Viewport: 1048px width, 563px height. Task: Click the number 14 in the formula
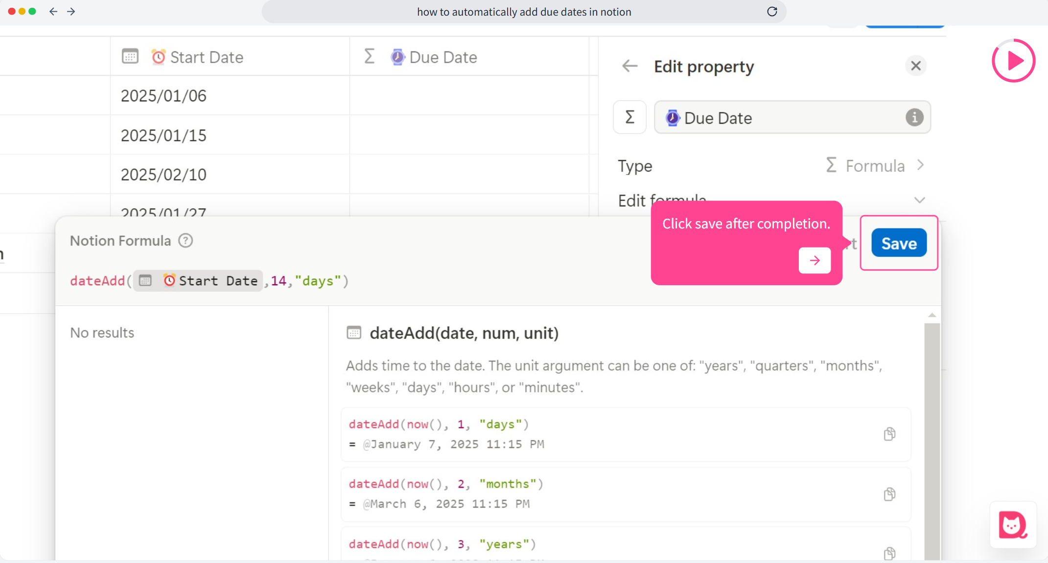tap(279, 281)
